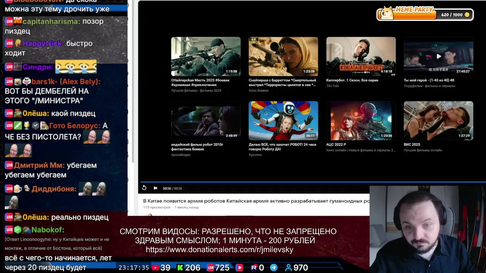Click the 00:56 / 00:56 time display
Screen dimensions: 486x273
(172, 188)
